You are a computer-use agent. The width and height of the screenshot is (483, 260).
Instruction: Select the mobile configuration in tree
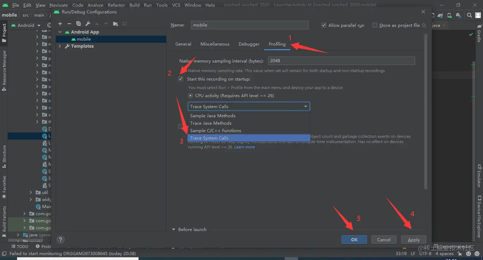pyautogui.click(x=111, y=39)
